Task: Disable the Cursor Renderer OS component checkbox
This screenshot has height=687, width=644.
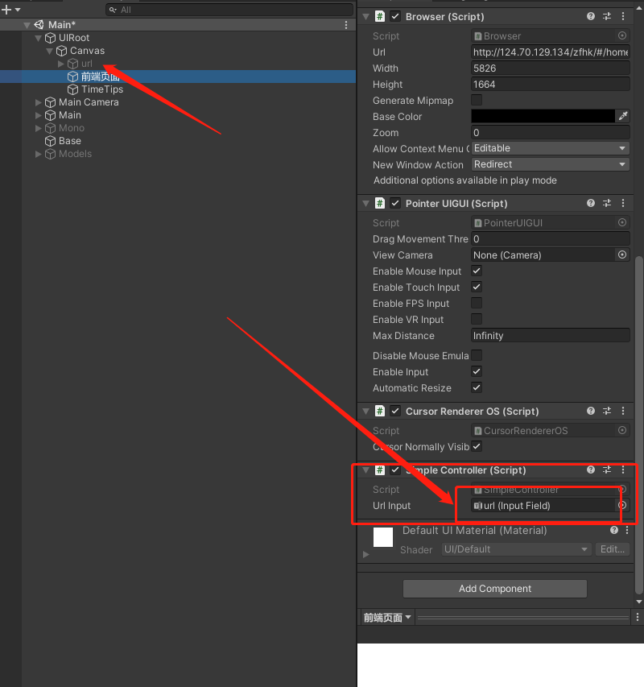Action: [395, 411]
